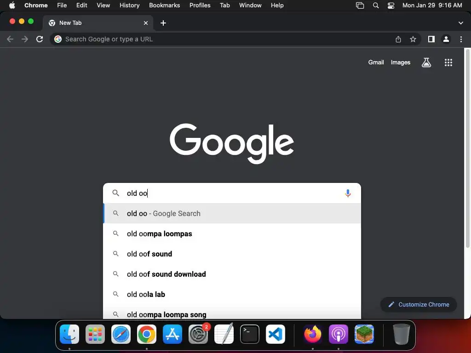
Task: Pick suggestion 'old oompa loompa song'
Action: coord(232,312)
